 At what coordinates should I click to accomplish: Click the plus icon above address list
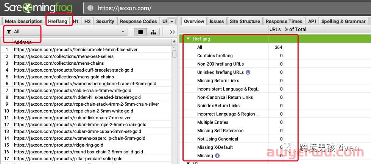coord(175,41)
